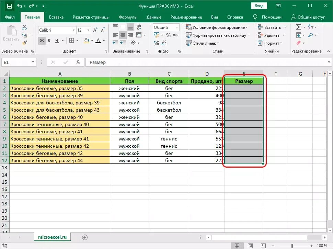The width and height of the screenshot is (333, 249).
Task: Apply thousands separator 000 style
Action: coord(176,35)
